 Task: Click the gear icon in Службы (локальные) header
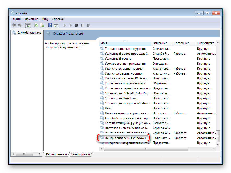click(48, 34)
